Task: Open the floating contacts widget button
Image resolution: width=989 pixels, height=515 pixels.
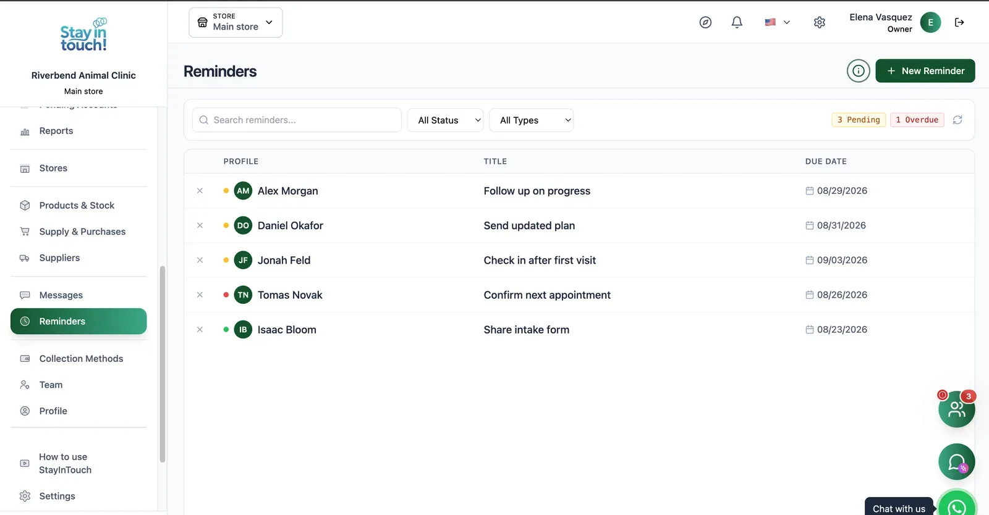Action: click(956, 409)
